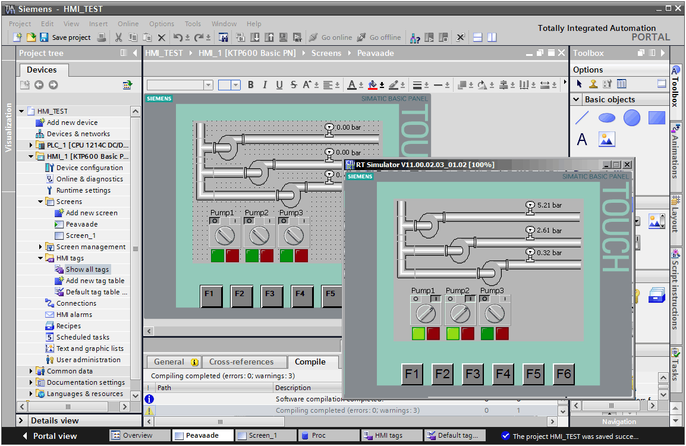Viewport: 686px width, 446px height.
Task: Select the Text field object tool
Action: click(x=582, y=140)
